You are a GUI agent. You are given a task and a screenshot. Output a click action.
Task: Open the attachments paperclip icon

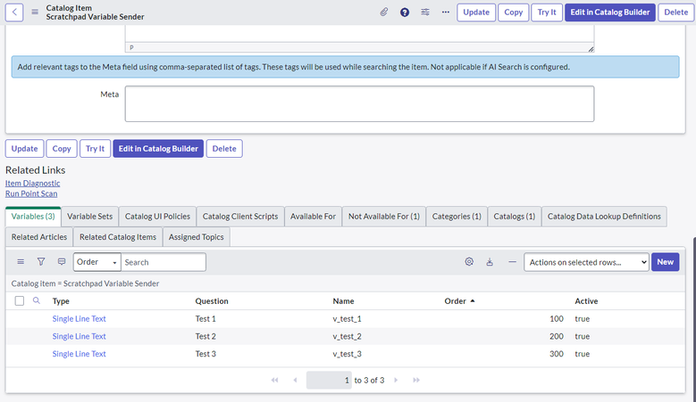[384, 12]
